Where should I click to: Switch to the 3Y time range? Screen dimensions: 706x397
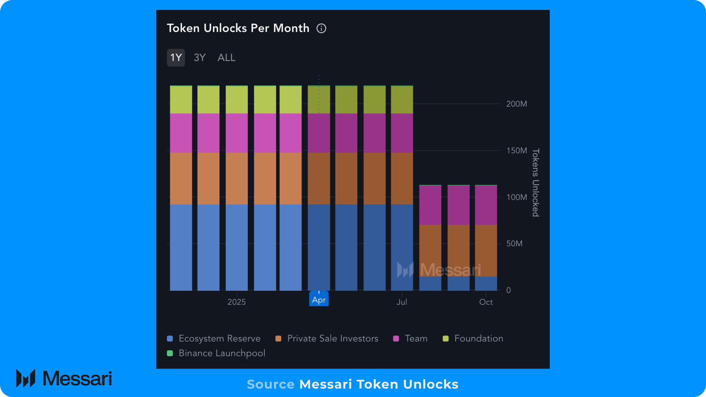[x=200, y=58]
